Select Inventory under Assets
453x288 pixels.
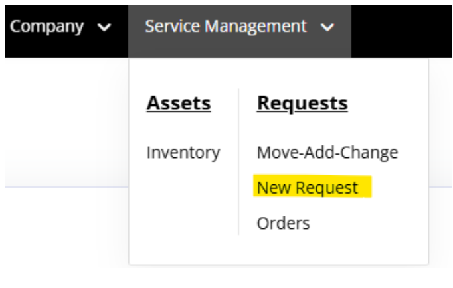click(x=183, y=153)
